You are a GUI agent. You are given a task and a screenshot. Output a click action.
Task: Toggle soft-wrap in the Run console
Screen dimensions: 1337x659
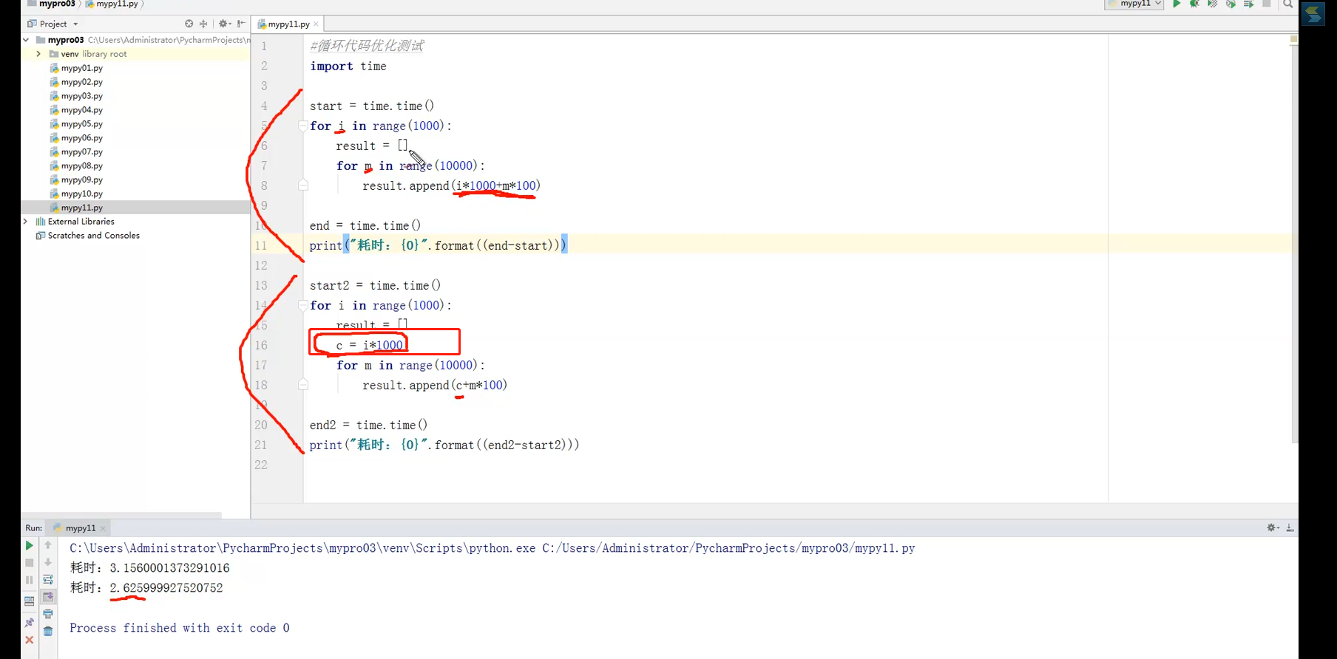pyautogui.click(x=48, y=580)
